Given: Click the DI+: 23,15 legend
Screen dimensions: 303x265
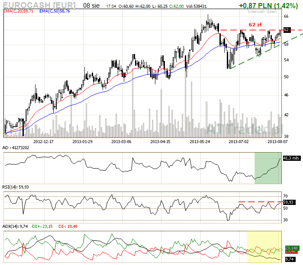Looking at the screenshot, I should point(42,227).
